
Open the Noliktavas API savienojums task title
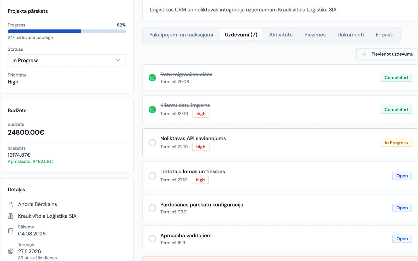pos(193,138)
